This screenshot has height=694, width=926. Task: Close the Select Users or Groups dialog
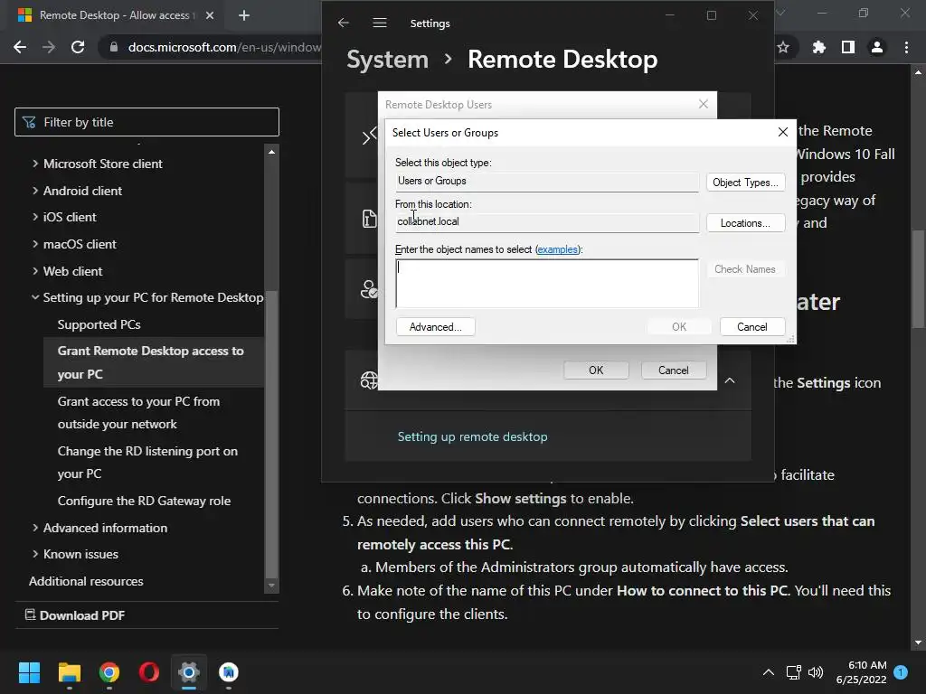[783, 132]
